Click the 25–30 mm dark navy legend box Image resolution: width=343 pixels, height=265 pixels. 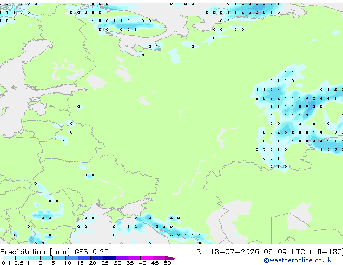coord(109,258)
